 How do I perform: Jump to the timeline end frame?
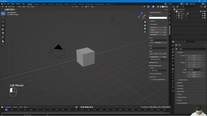click(92, 107)
